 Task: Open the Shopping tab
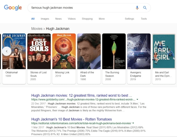(x=87, y=19)
